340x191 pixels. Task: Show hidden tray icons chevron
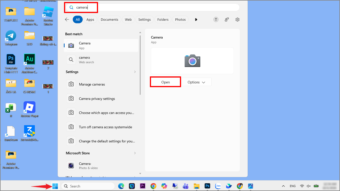pyautogui.click(x=283, y=186)
